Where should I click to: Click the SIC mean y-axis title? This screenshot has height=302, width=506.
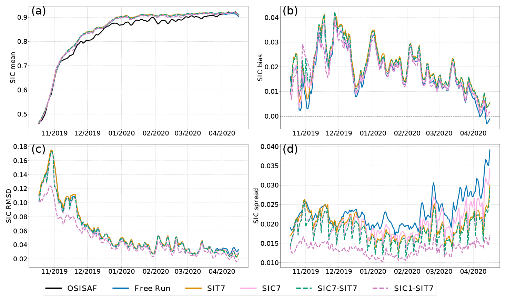point(13,68)
